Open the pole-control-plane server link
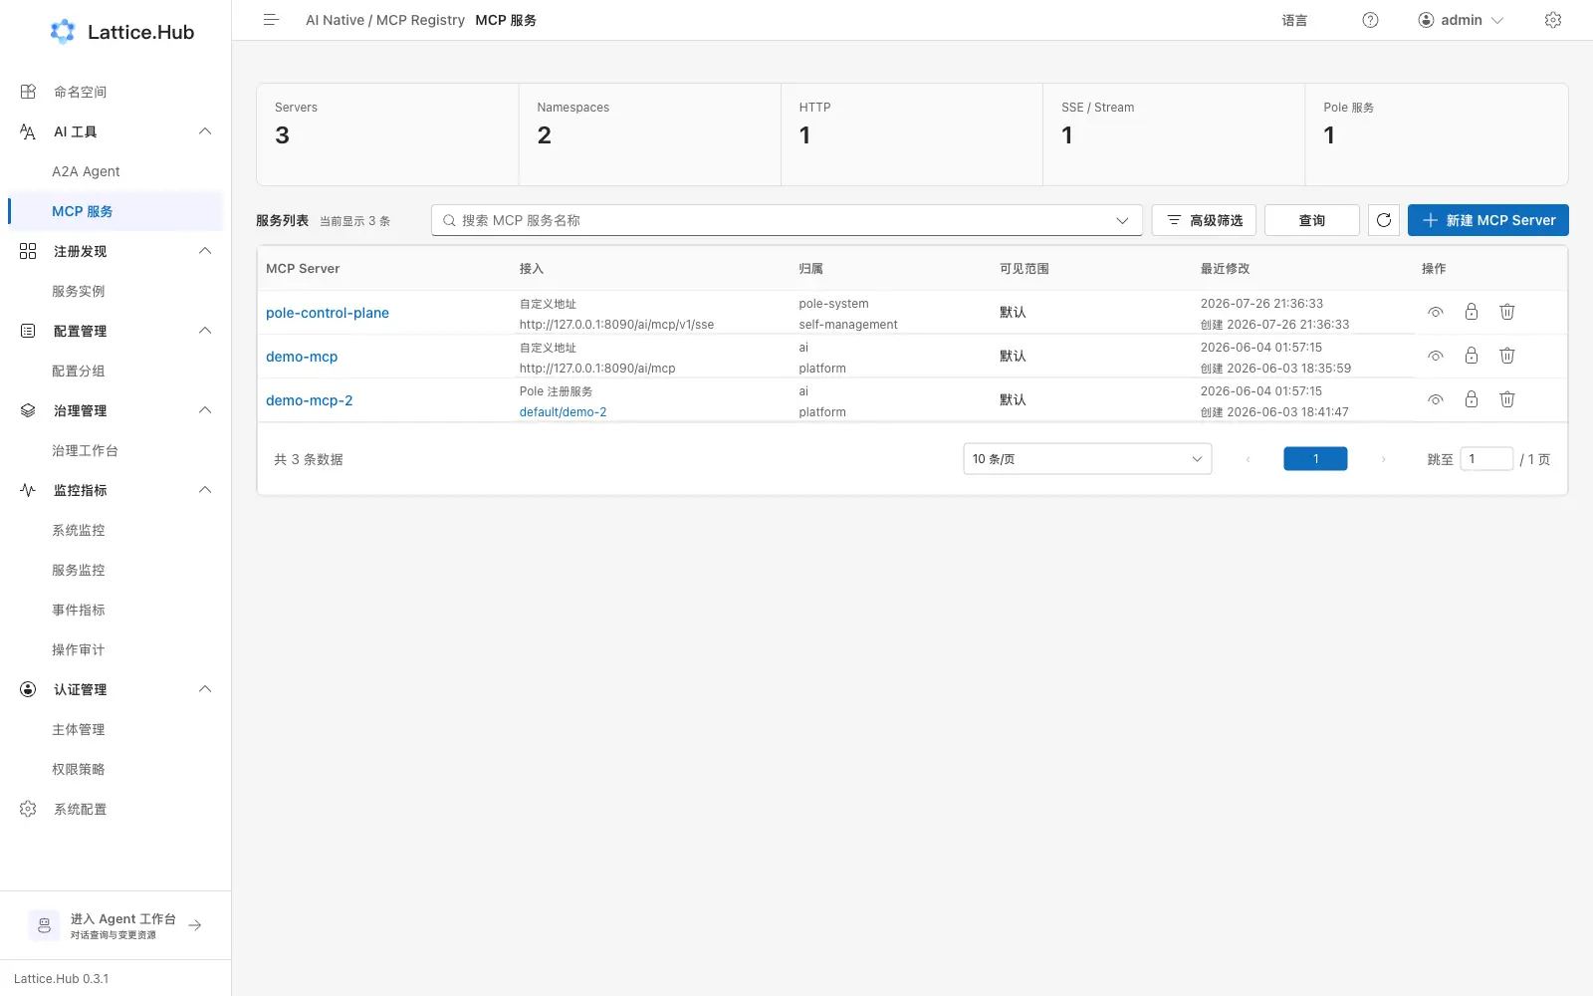Viewport: 1593px width, 996px height. pos(328,313)
